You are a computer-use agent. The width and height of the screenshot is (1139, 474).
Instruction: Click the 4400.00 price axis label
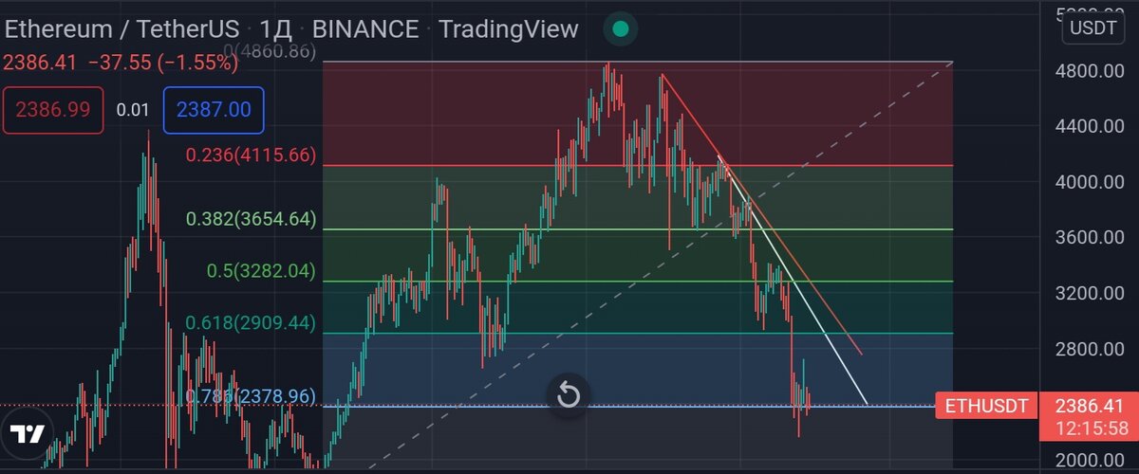point(1088,126)
